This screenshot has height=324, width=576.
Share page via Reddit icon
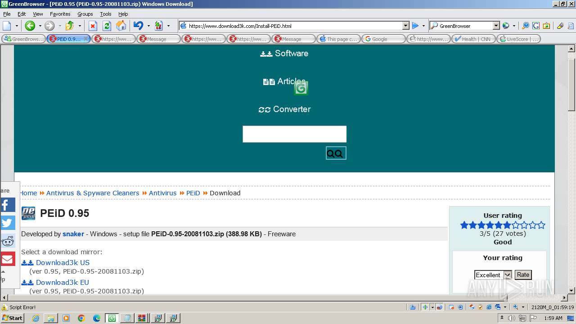8,241
